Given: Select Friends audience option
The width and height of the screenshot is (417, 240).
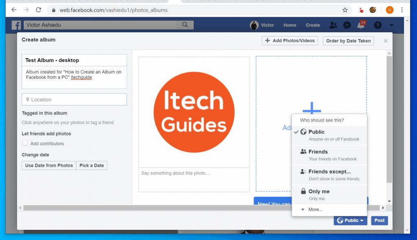Looking at the screenshot, I should click(x=329, y=155).
